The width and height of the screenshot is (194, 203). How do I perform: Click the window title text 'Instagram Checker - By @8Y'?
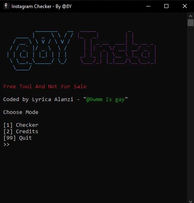click(x=42, y=6)
